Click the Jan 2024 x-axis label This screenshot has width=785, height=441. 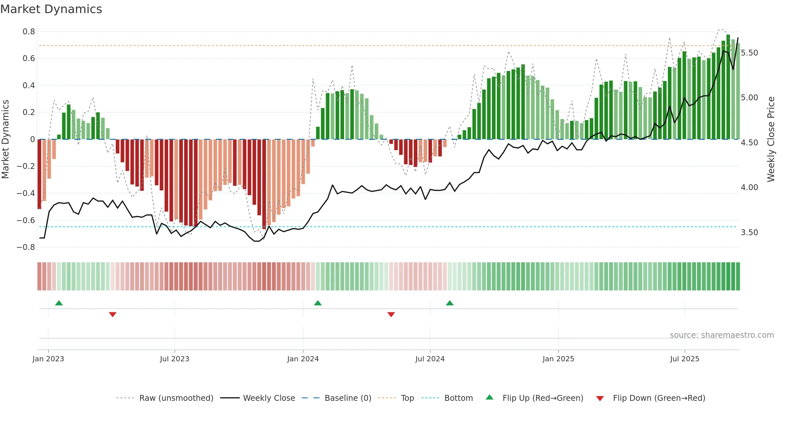pos(303,359)
